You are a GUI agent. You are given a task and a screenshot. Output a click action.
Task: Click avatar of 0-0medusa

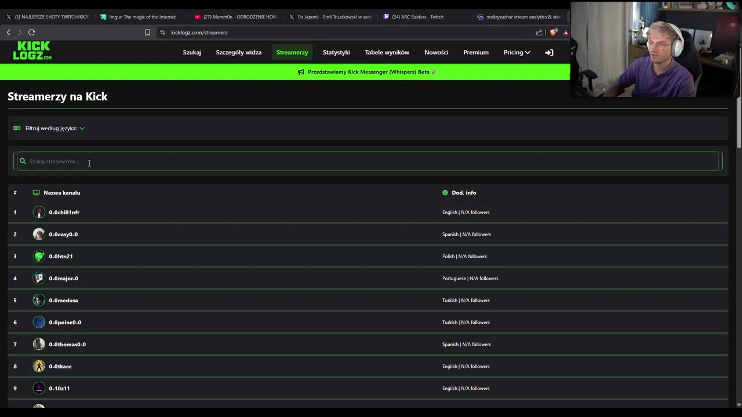tap(39, 300)
